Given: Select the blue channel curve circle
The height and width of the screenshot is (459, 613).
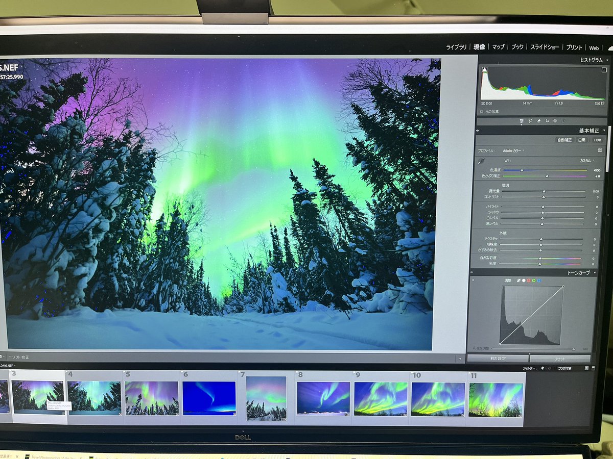Looking at the screenshot, I should click(539, 280).
